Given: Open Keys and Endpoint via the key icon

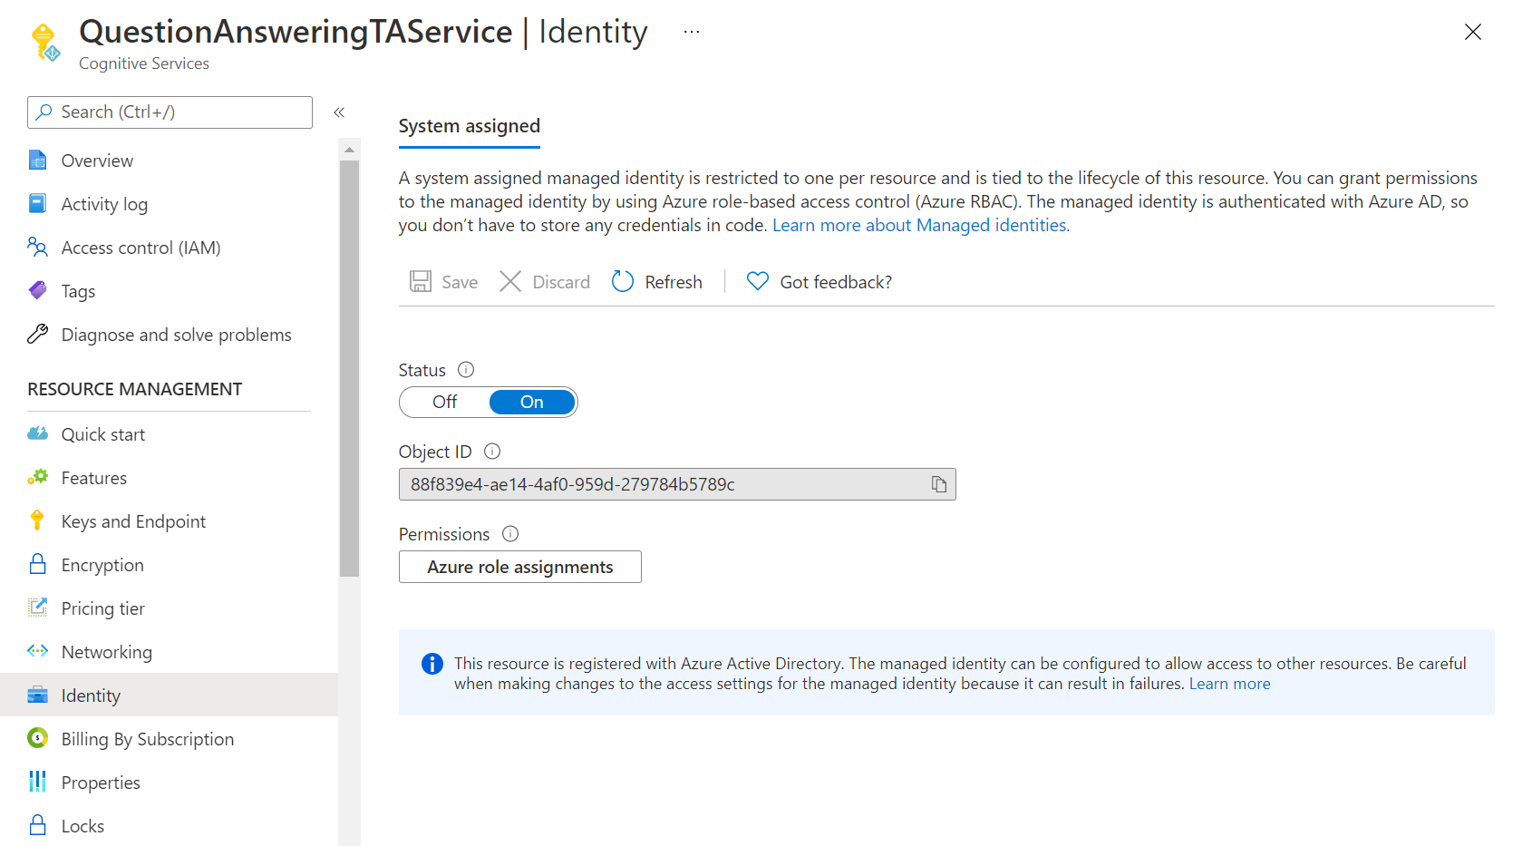Looking at the screenshot, I should [x=37, y=520].
